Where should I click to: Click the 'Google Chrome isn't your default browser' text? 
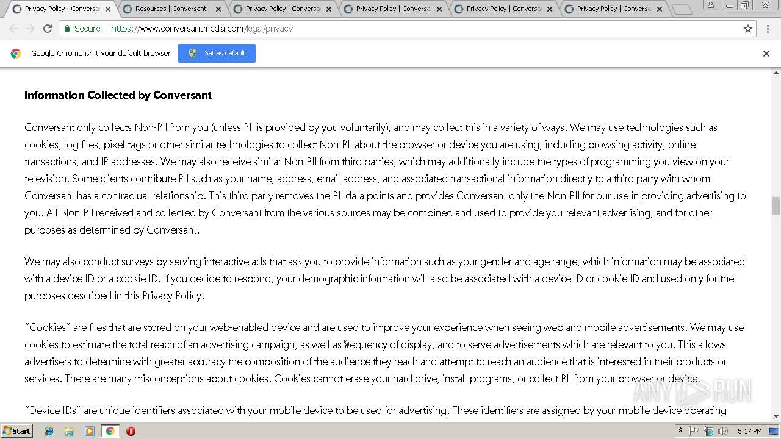pyautogui.click(x=101, y=54)
